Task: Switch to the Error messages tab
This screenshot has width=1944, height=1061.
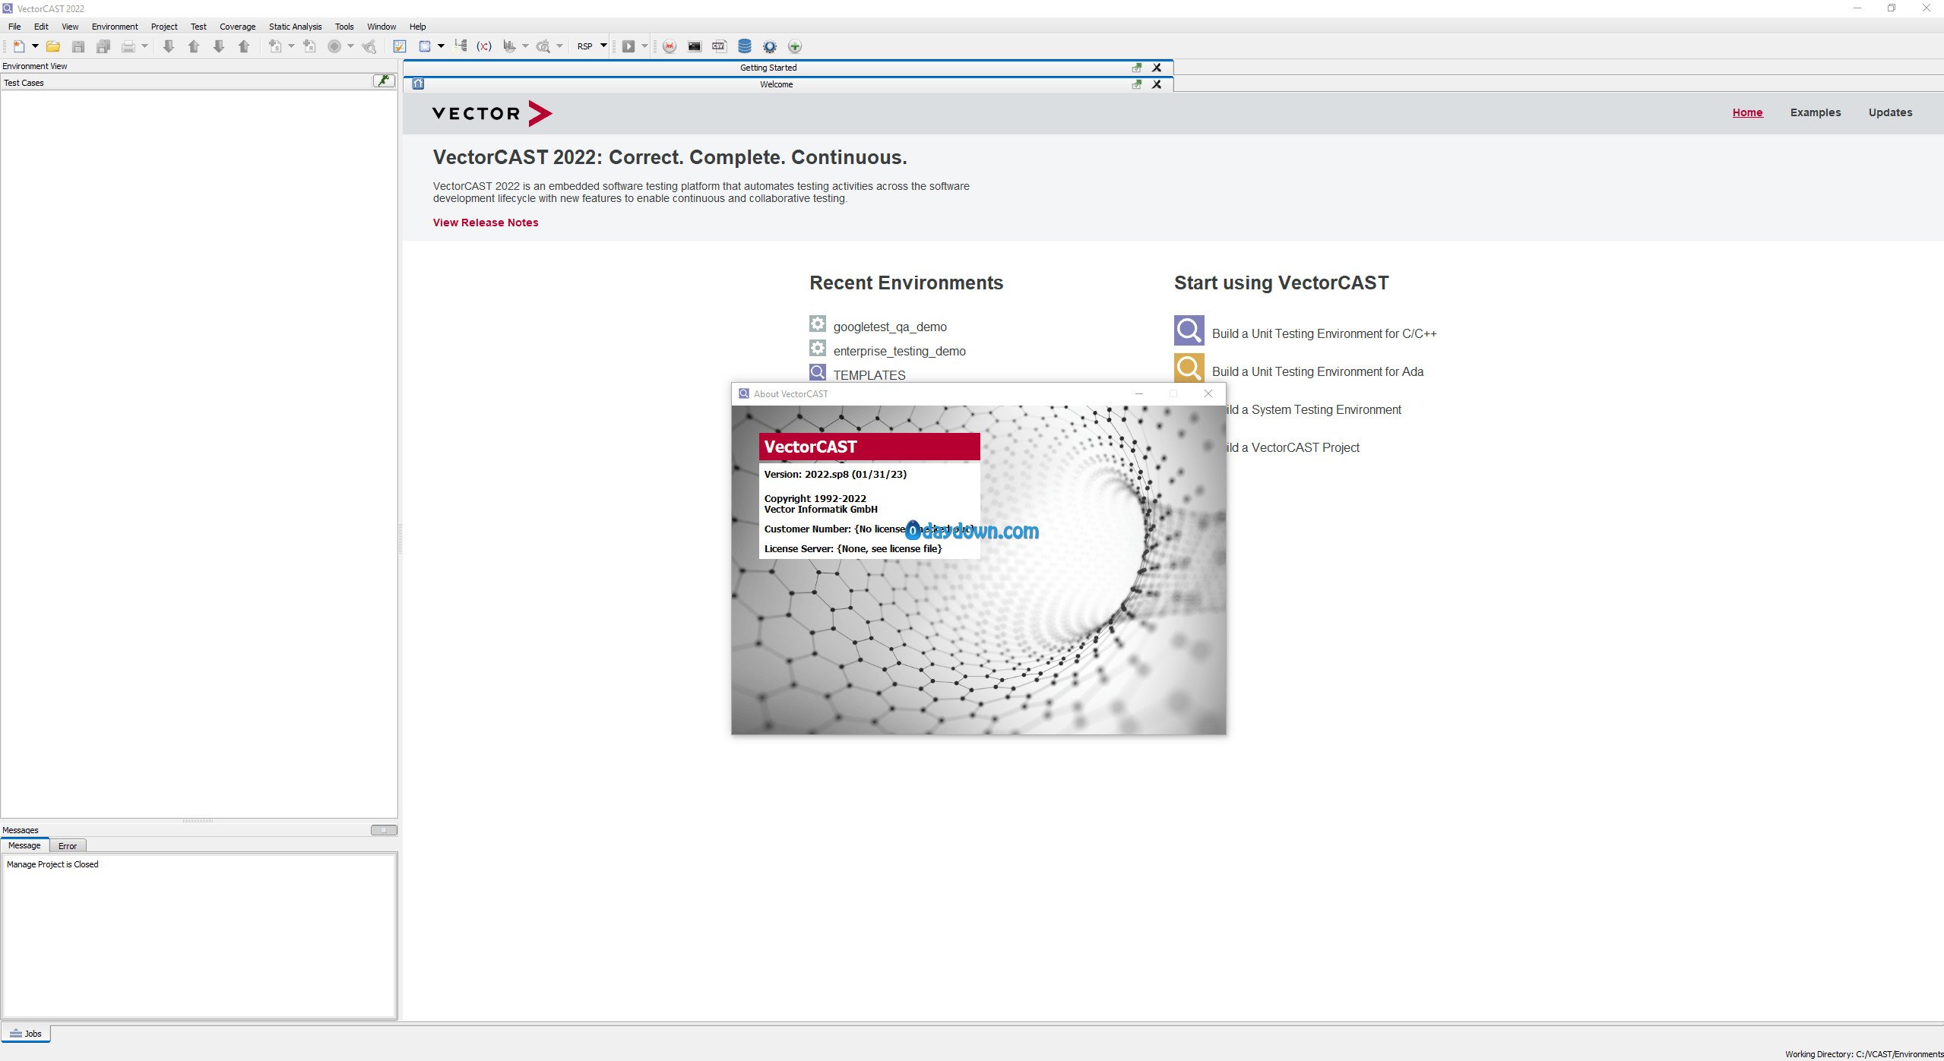Action: coord(68,846)
